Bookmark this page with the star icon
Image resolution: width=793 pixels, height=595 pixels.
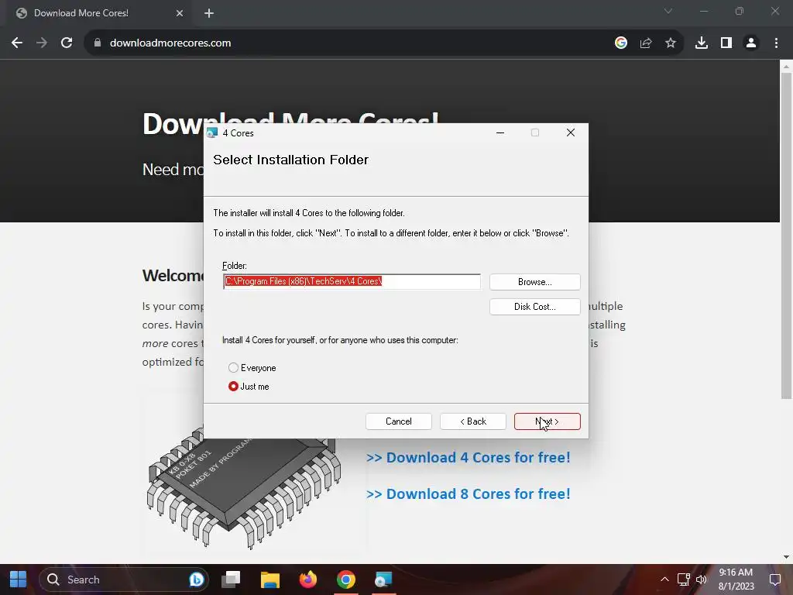(671, 43)
